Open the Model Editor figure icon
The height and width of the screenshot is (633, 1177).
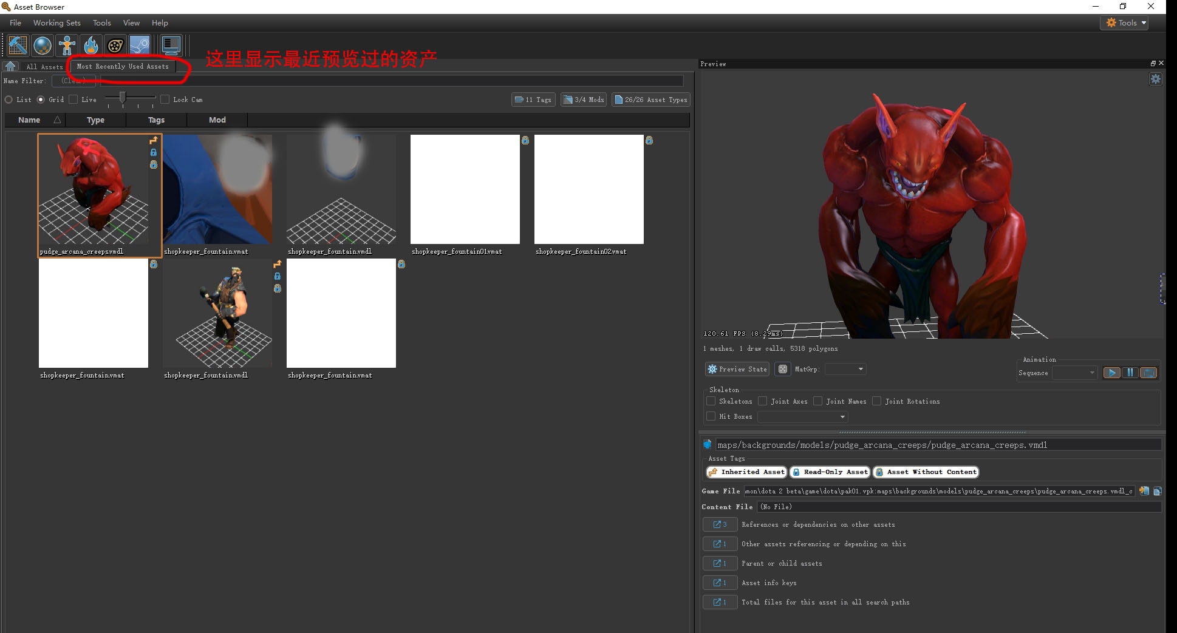[67, 45]
